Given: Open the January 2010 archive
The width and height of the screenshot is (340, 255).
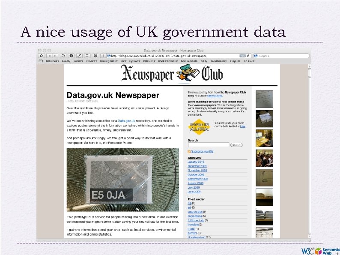Looking at the screenshot, I should coord(196,162).
